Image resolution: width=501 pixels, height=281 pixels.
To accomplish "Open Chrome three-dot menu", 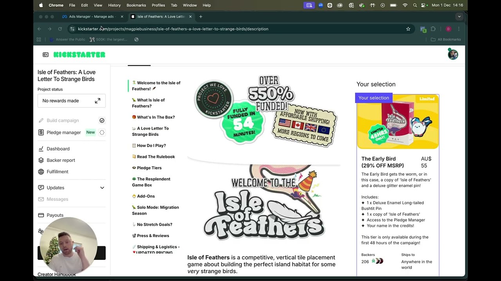I will point(459,29).
